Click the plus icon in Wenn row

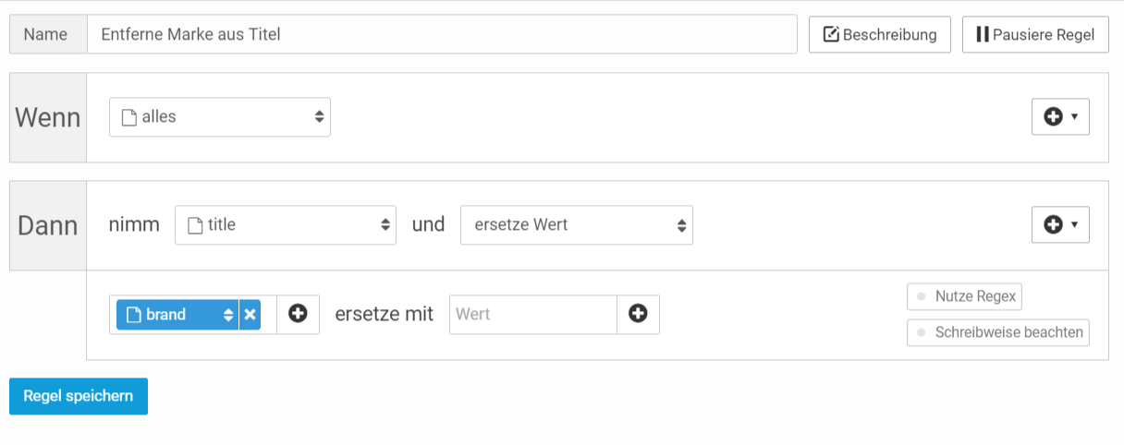1053,117
